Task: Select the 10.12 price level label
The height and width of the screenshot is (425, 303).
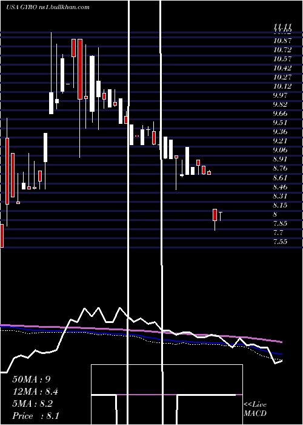Action: click(x=282, y=86)
